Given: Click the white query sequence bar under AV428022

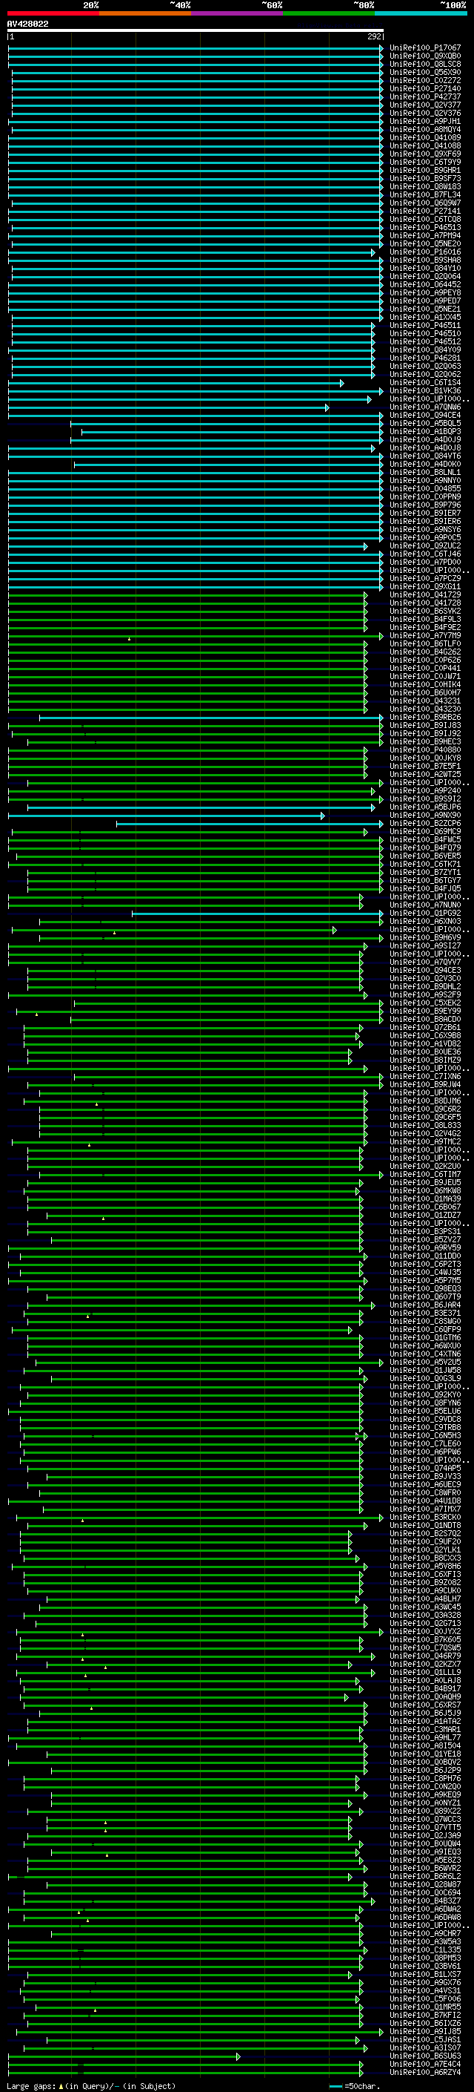Looking at the screenshot, I should click(196, 31).
